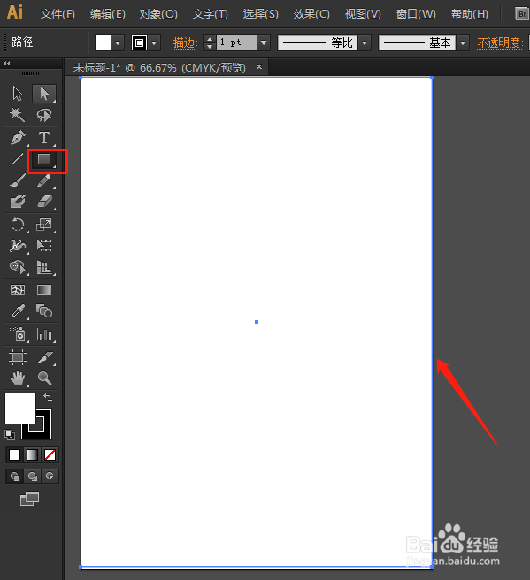Reset to default fill and stroke
This screenshot has height=580, width=530.
10,435
